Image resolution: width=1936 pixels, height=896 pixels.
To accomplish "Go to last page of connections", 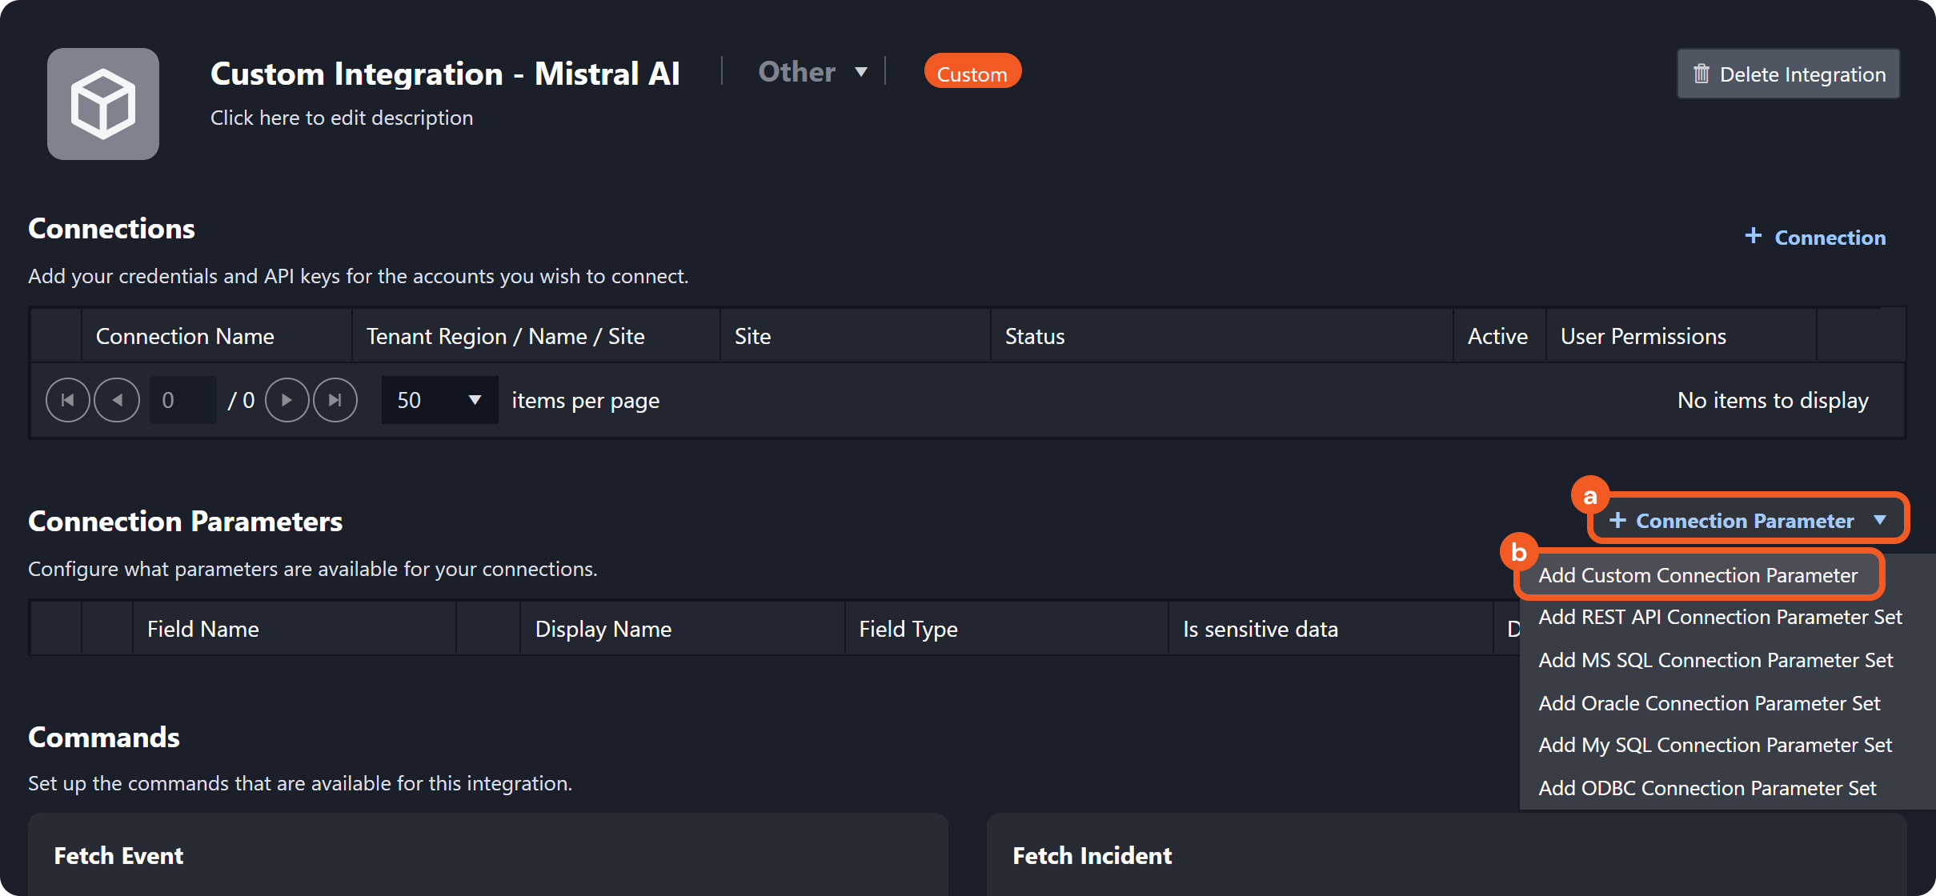I will [x=335, y=400].
